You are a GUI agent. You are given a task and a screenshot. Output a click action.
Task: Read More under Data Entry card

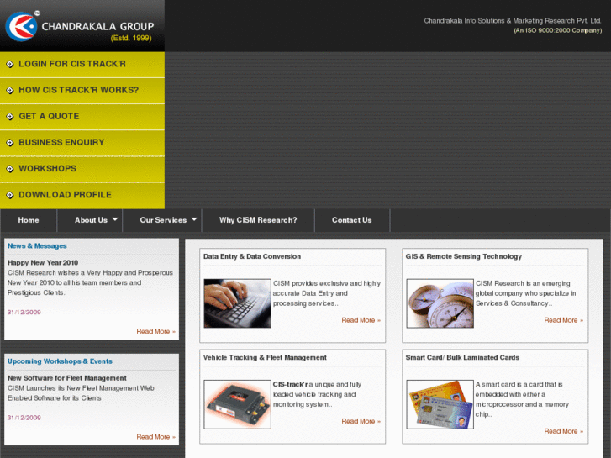pyautogui.click(x=361, y=320)
